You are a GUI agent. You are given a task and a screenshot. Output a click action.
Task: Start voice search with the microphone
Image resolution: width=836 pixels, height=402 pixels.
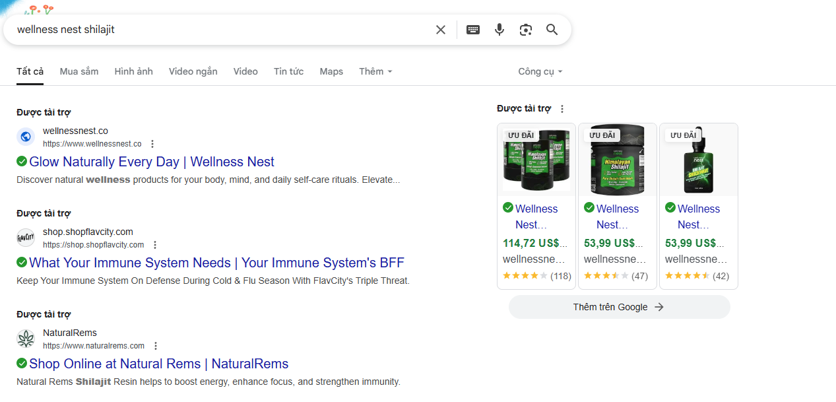pos(499,30)
